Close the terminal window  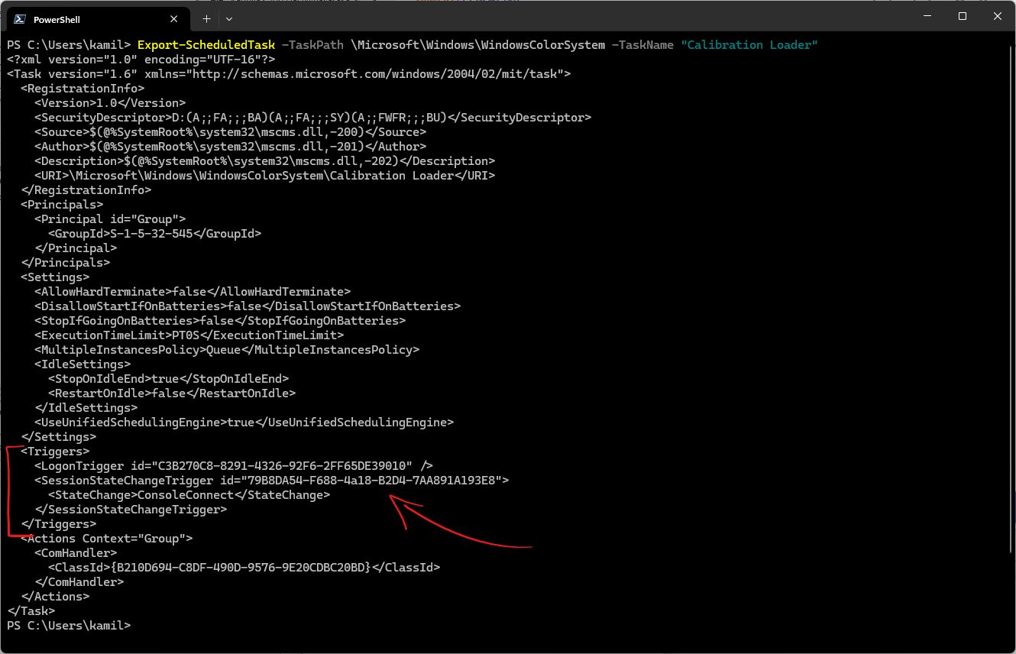(x=998, y=17)
